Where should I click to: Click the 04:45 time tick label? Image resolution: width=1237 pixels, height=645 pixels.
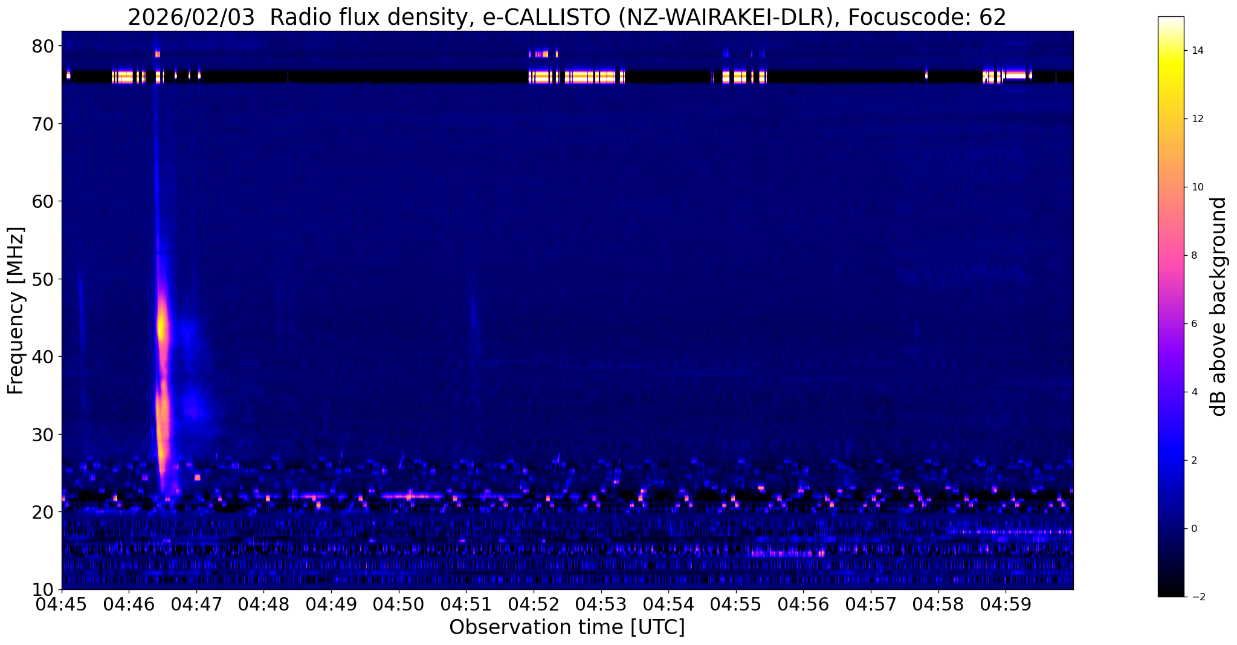click(62, 604)
